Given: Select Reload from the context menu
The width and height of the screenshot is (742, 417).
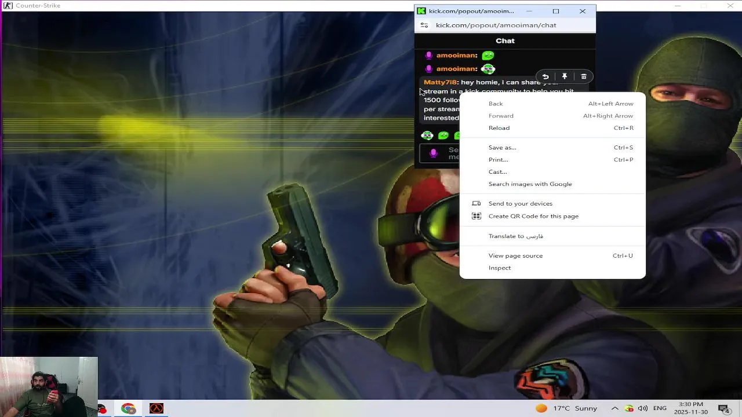Looking at the screenshot, I should 552,128.
